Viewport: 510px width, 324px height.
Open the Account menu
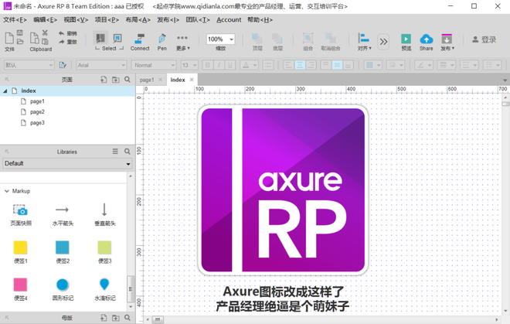(x=229, y=19)
